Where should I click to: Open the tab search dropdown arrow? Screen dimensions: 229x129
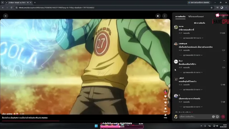pyautogui.click(x=3, y=3)
